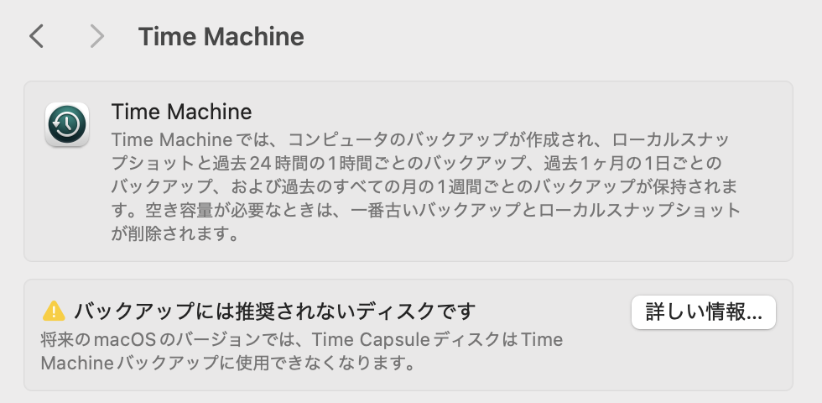Go back with the left chevron
This screenshot has height=403, width=822.
[36, 37]
